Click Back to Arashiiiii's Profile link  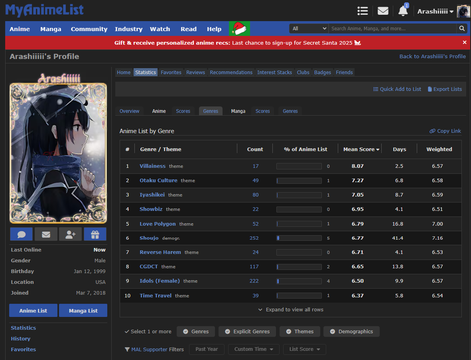(433, 57)
